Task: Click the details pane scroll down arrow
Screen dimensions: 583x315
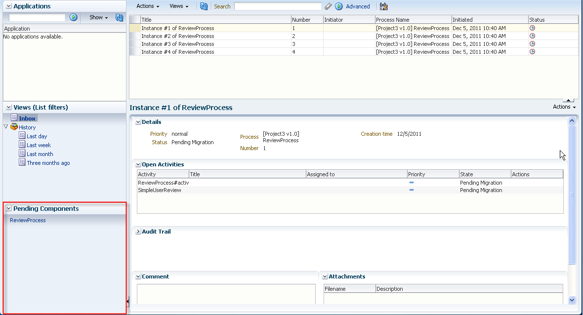Action: point(572,300)
